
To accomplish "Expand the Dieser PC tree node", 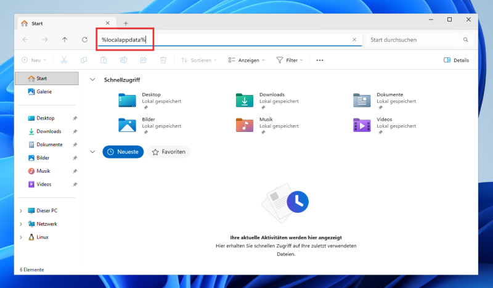I will (21, 210).
